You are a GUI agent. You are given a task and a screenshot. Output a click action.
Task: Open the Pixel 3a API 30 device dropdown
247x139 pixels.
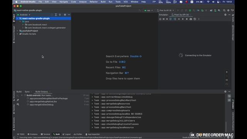pos(166,10)
